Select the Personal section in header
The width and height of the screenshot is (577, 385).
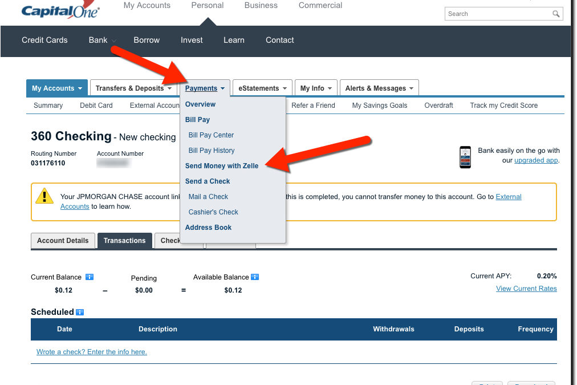click(207, 6)
